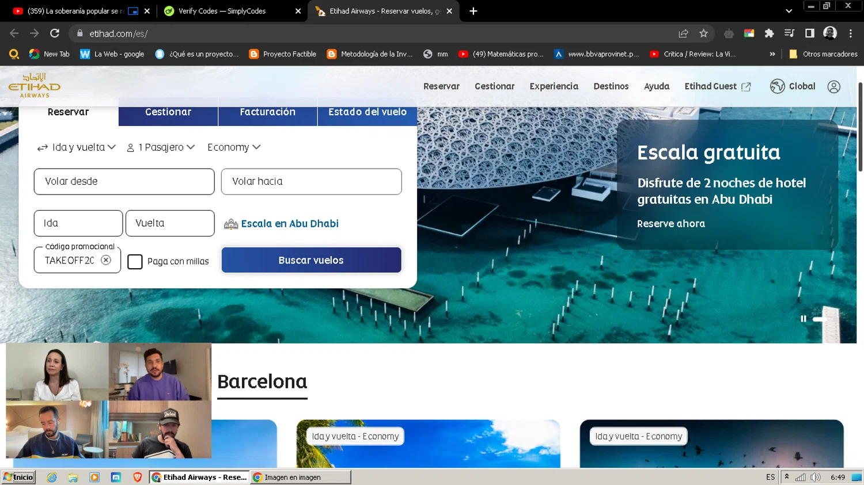Pause the hero banner carousel
864x485 pixels.
click(804, 319)
